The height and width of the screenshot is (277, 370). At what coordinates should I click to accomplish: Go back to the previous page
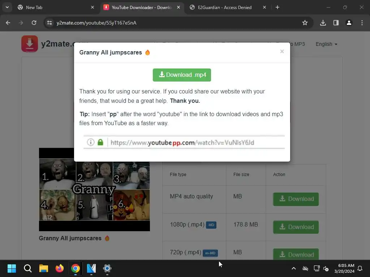click(x=8, y=23)
